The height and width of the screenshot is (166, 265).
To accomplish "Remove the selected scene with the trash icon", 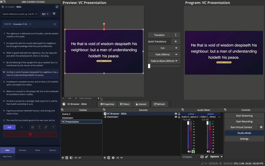I will click(67, 158).
